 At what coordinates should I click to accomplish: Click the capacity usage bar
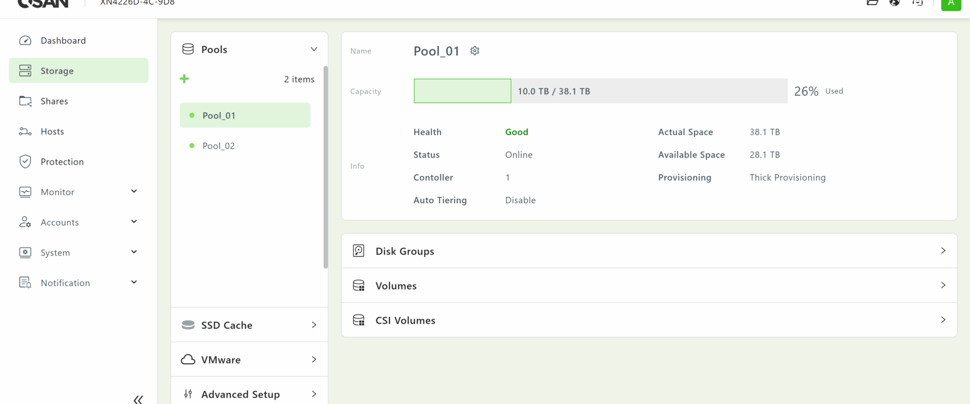600,91
